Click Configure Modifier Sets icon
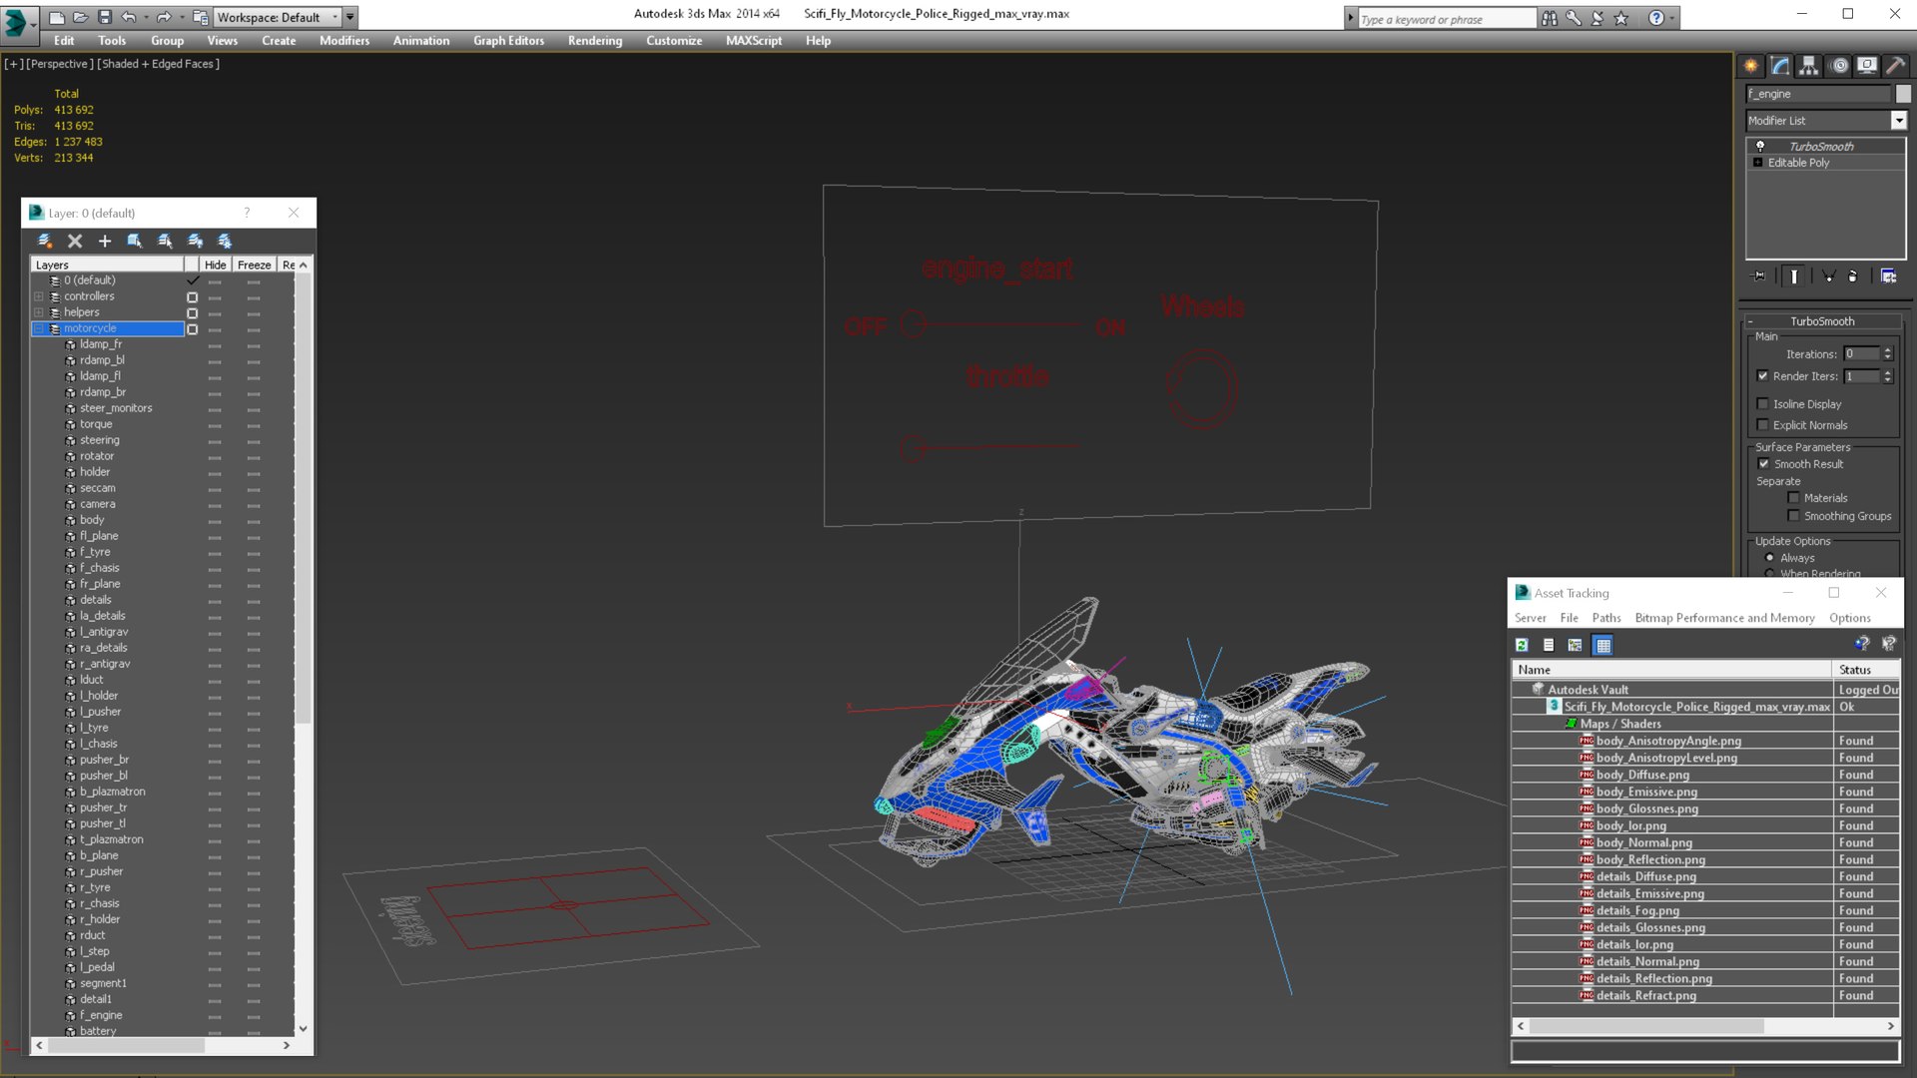 click(x=1888, y=276)
